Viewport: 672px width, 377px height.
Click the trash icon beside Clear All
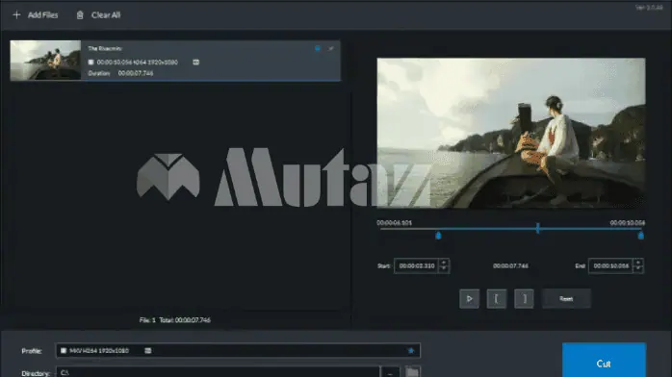[x=80, y=15]
